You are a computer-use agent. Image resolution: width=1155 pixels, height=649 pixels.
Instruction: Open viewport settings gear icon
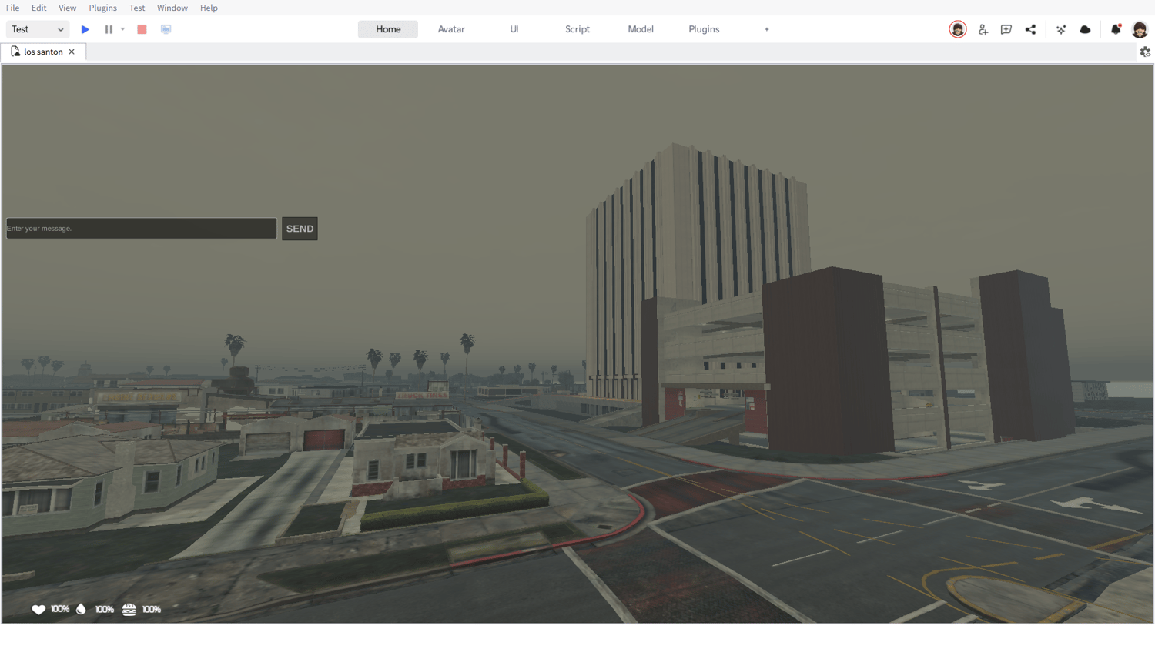[1145, 52]
